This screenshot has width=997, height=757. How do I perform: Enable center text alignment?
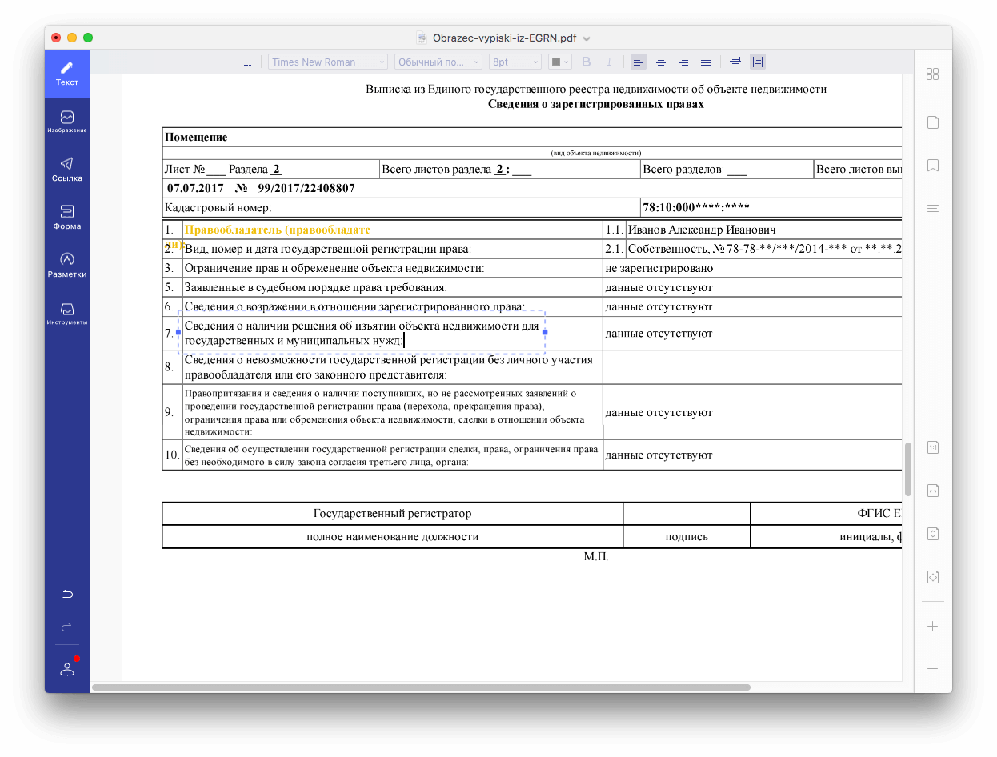(661, 62)
